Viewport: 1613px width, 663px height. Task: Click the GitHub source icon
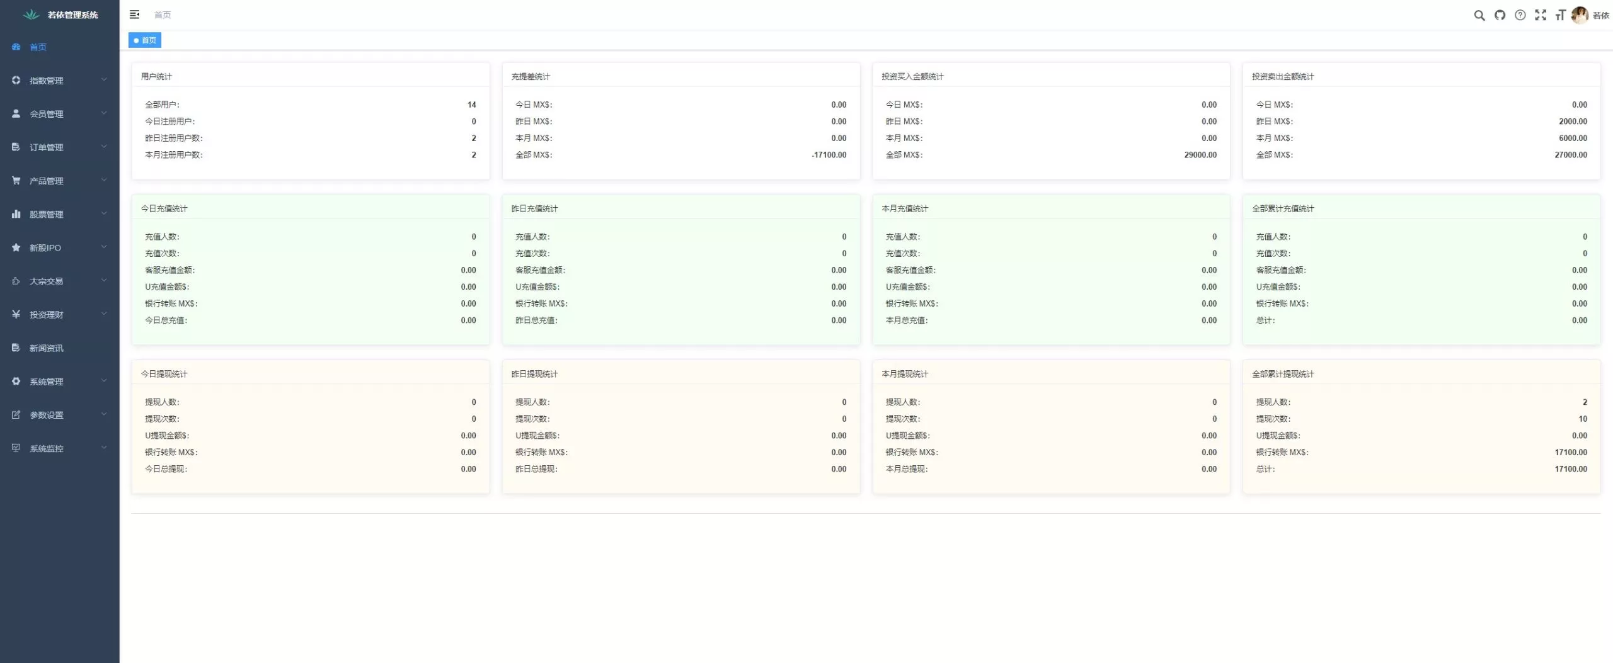pos(1500,15)
